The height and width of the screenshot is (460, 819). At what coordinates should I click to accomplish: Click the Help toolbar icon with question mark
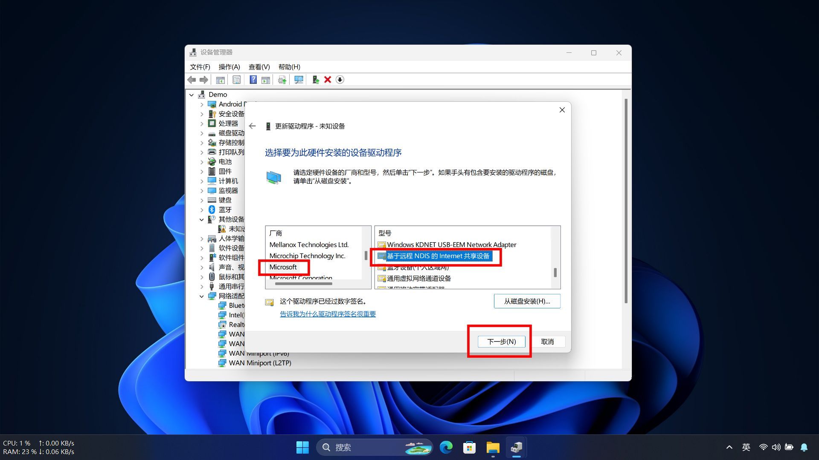click(253, 80)
